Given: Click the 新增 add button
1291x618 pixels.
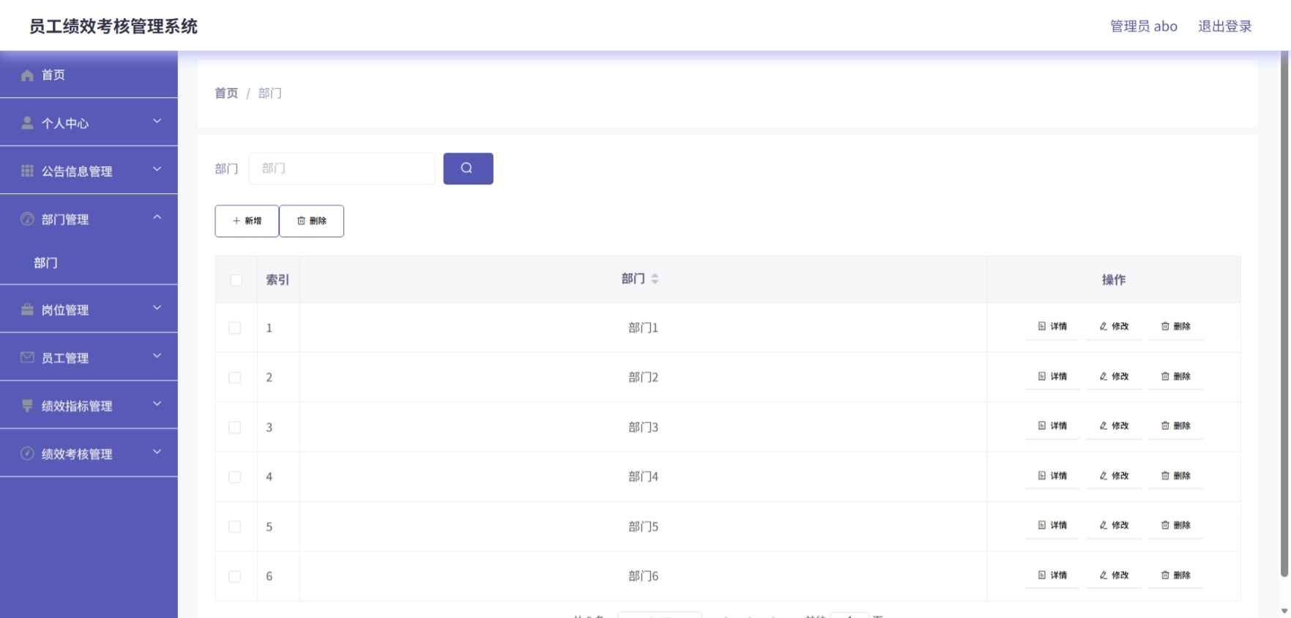Looking at the screenshot, I should pos(247,221).
